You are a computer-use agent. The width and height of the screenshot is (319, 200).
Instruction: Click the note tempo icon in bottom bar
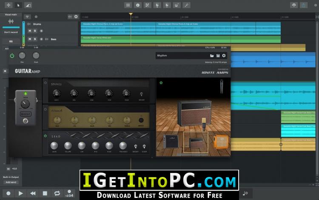245,193
